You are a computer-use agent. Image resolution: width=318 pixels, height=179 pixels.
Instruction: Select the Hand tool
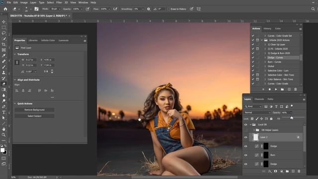[x=3, y=129]
